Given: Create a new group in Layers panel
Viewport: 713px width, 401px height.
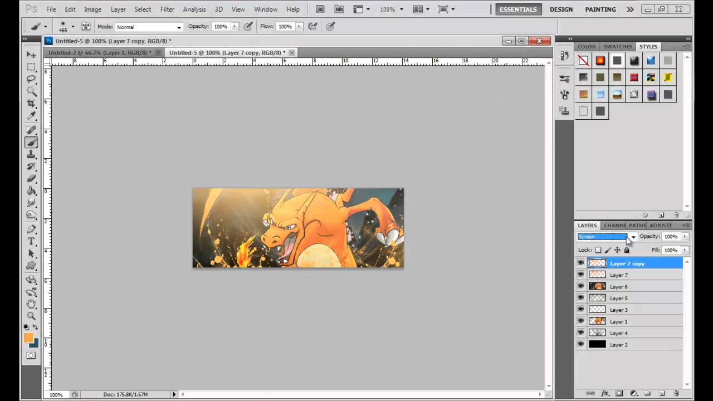Looking at the screenshot, I should (x=647, y=393).
